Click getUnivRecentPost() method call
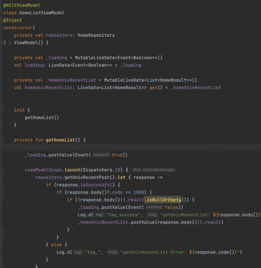Screen dimensions: 261x268 click(90, 178)
